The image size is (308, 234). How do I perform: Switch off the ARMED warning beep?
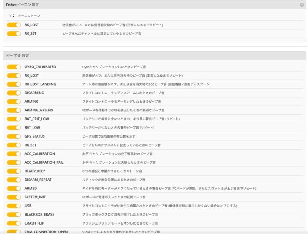[x=14, y=189]
